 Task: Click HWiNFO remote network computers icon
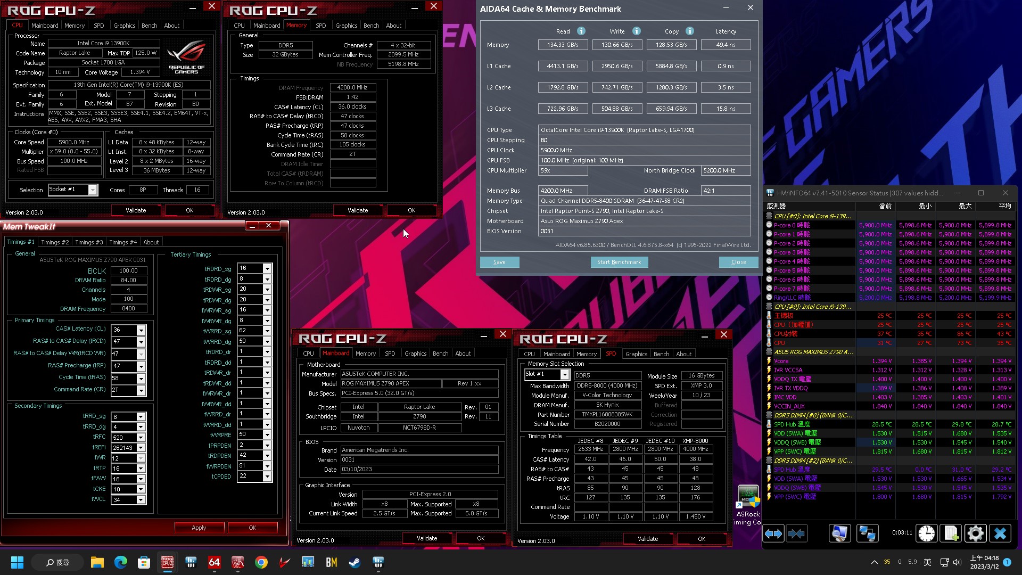pos(867,533)
